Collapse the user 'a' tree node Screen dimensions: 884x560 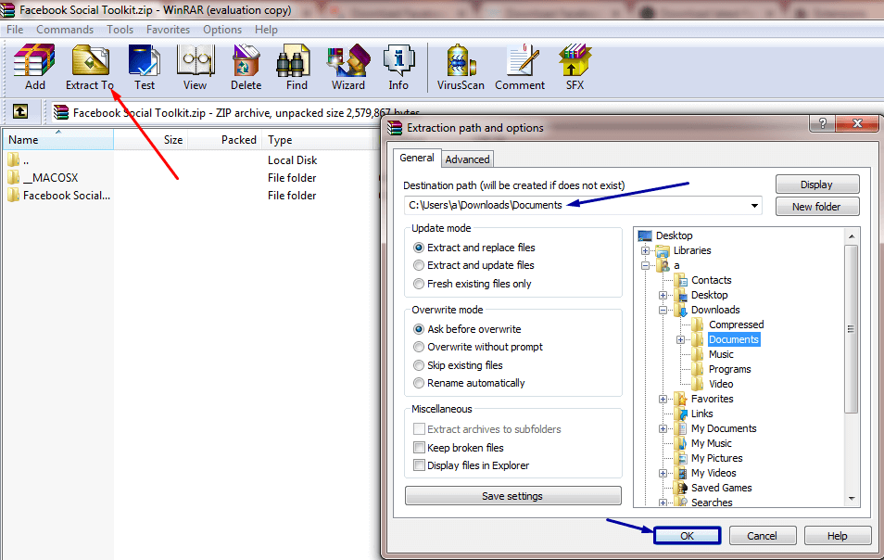click(646, 265)
